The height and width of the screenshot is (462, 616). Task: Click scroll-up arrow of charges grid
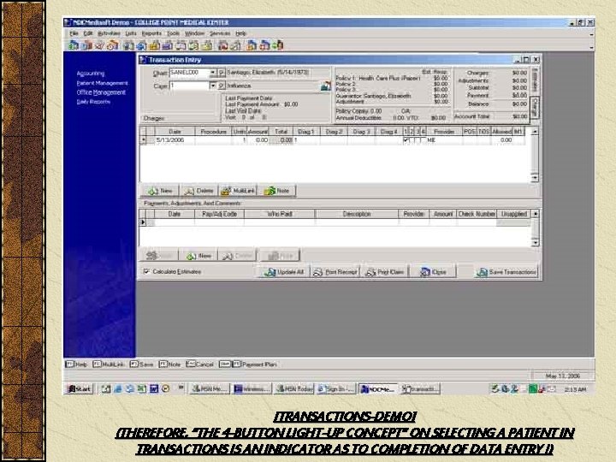pos(534,132)
